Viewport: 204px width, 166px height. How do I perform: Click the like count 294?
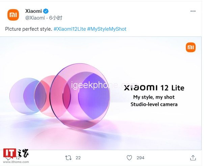(x=140, y=158)
